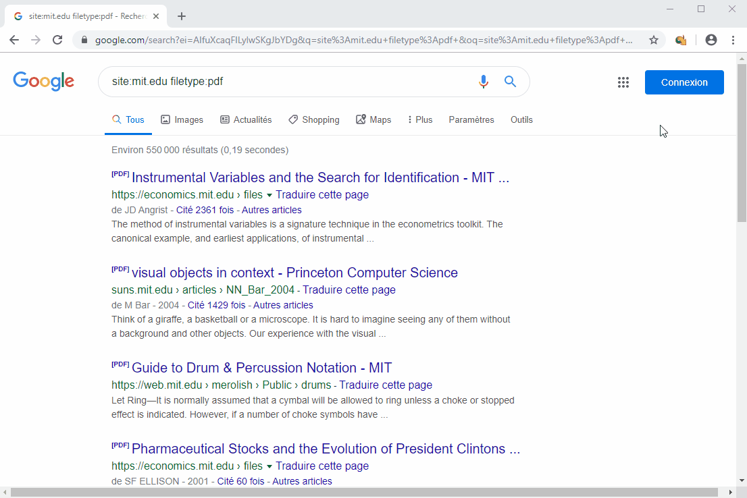
Task: Open the browser extension icon
Action: click(681, 40)
